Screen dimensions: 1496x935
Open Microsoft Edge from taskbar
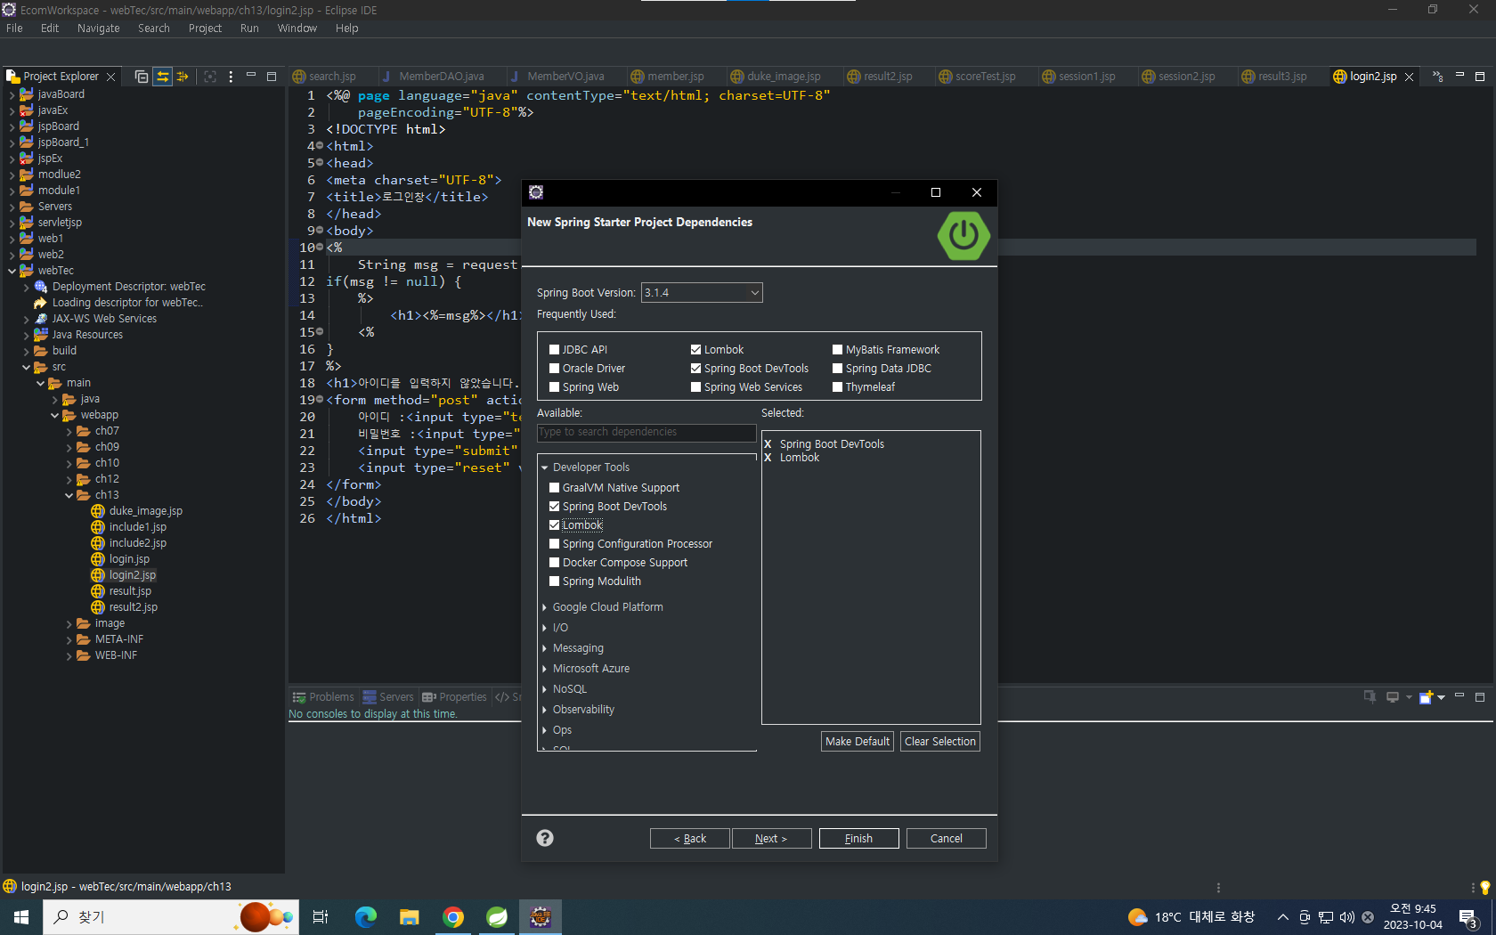366,917
